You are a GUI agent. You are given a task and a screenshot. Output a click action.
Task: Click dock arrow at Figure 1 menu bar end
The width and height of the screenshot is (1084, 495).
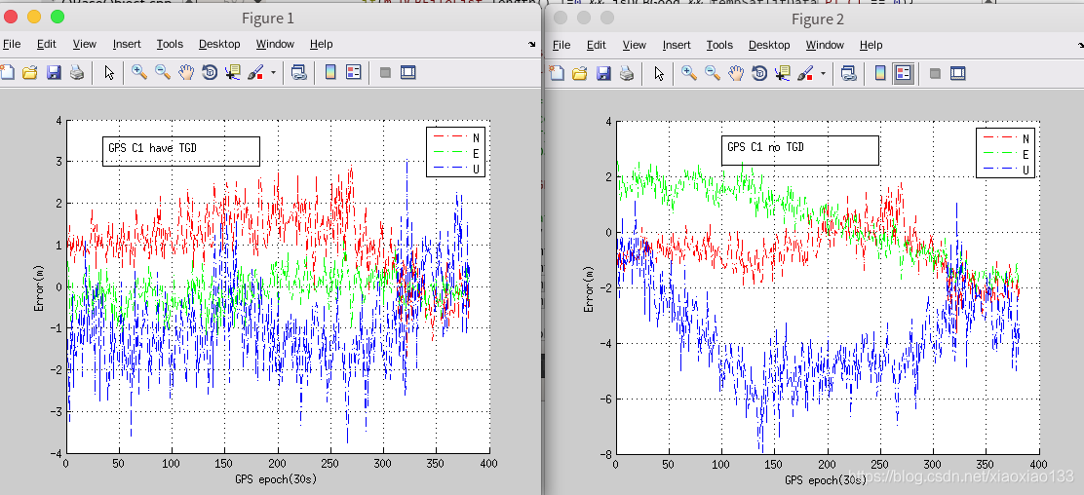[x=532, y=44]
